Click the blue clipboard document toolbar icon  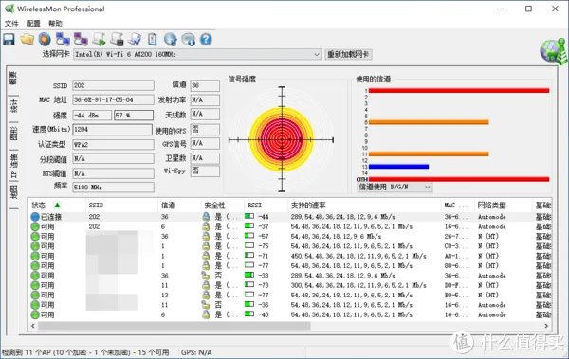point(153,39)
